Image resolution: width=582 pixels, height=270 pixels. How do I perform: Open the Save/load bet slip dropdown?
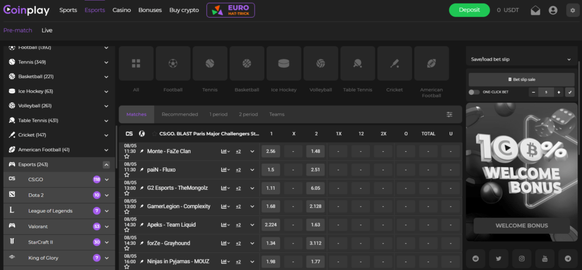pyautogui.click(x=521, y=59)
